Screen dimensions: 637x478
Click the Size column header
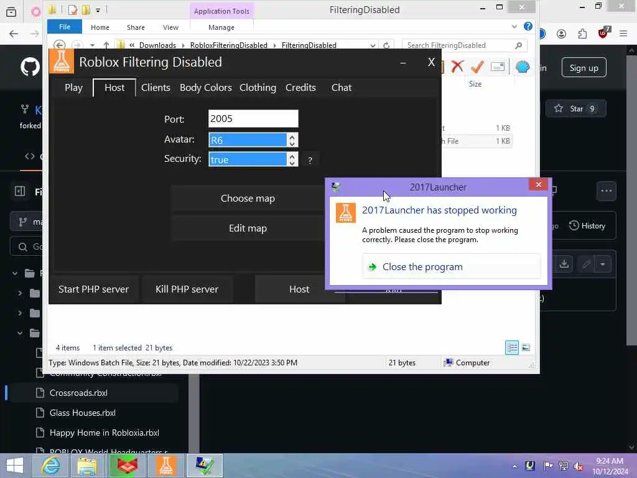click(x=475, y=84)
